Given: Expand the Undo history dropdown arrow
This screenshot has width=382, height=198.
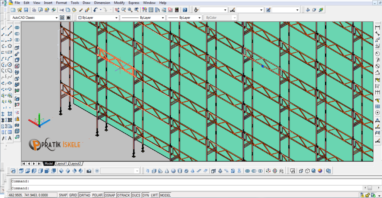Looking at the screenshot, I should [x=100, y=10].
